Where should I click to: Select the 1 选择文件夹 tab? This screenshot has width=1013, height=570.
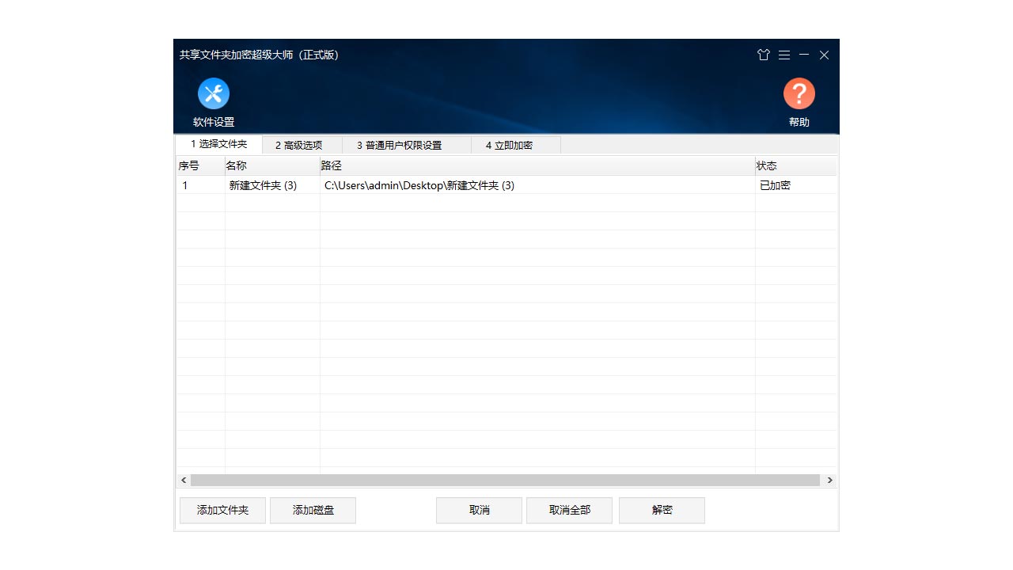pos(218,144)
